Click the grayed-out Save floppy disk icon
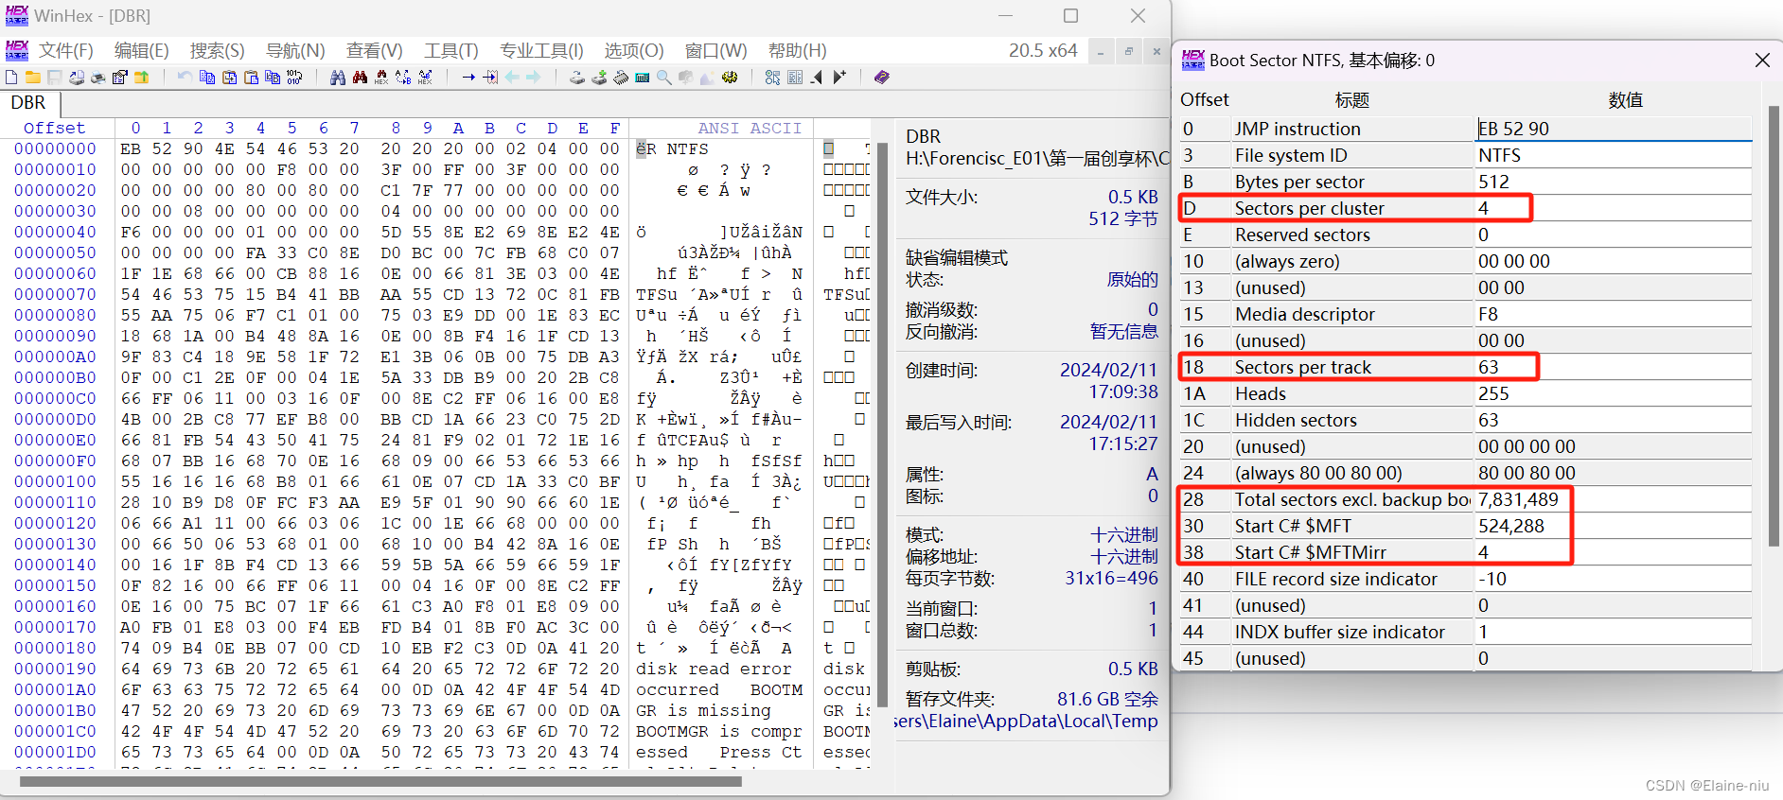This screenshot has width=1783, height=800. pyautogui.click(x=54, y=78)
